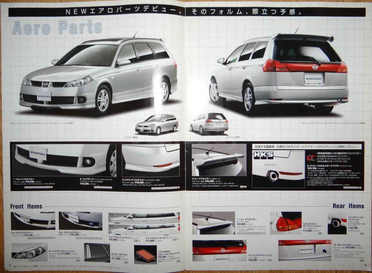Click the "Front Items" section heading

coord(26,206)
